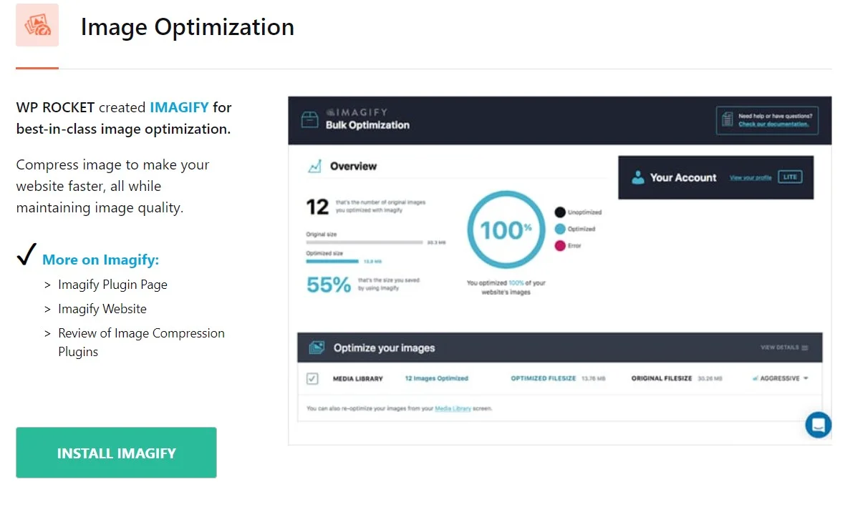Click the documentation page icon
This screenshot has height=532, width=845.
pyautogui.click(x=727, y=119)
